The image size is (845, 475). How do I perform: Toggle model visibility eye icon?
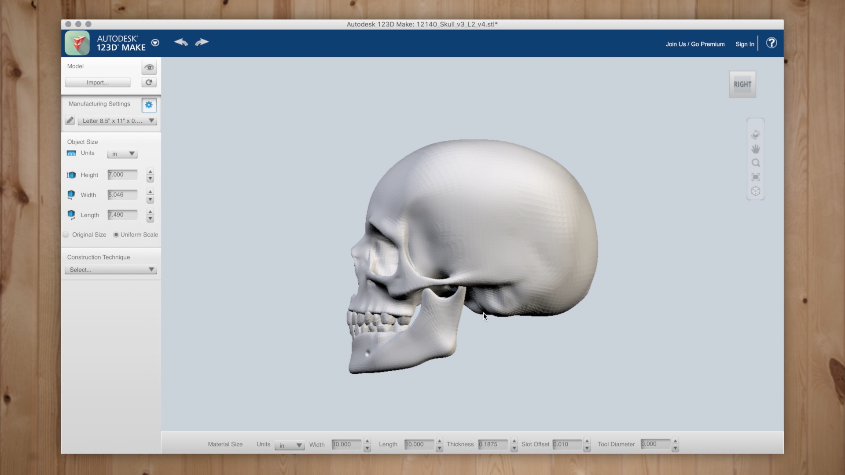coord(149,67)
